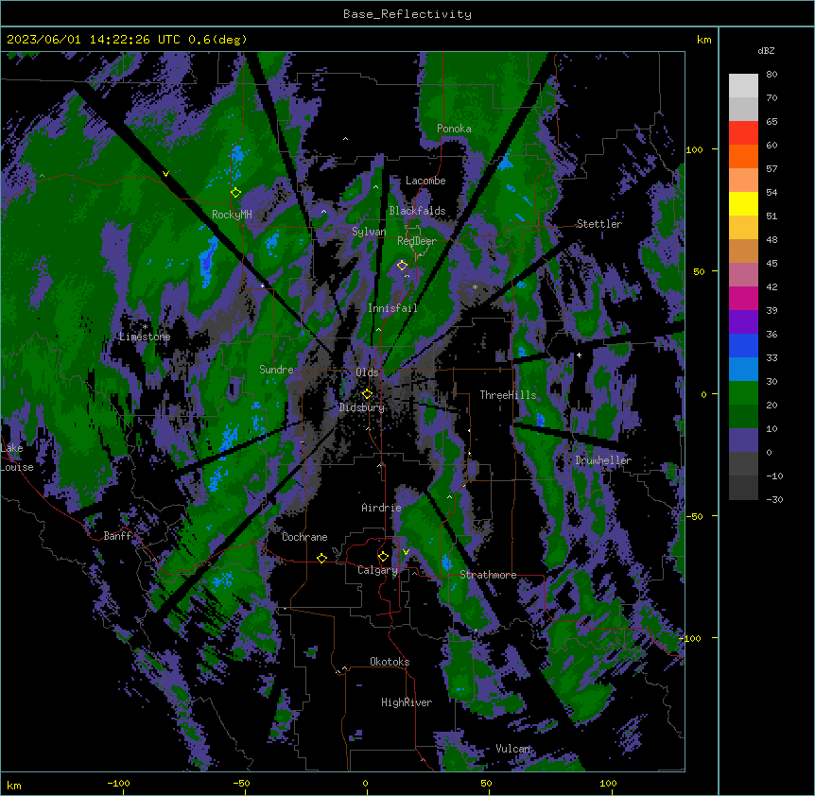This screenshot has width=815, height=796.
Task: Select the yellow 54–51 dBZ legend swatch
Action: pyautogui.click(x=743, y=203)
